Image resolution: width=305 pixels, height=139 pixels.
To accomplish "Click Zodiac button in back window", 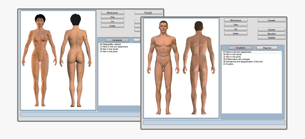I will (x=112, y=26).
